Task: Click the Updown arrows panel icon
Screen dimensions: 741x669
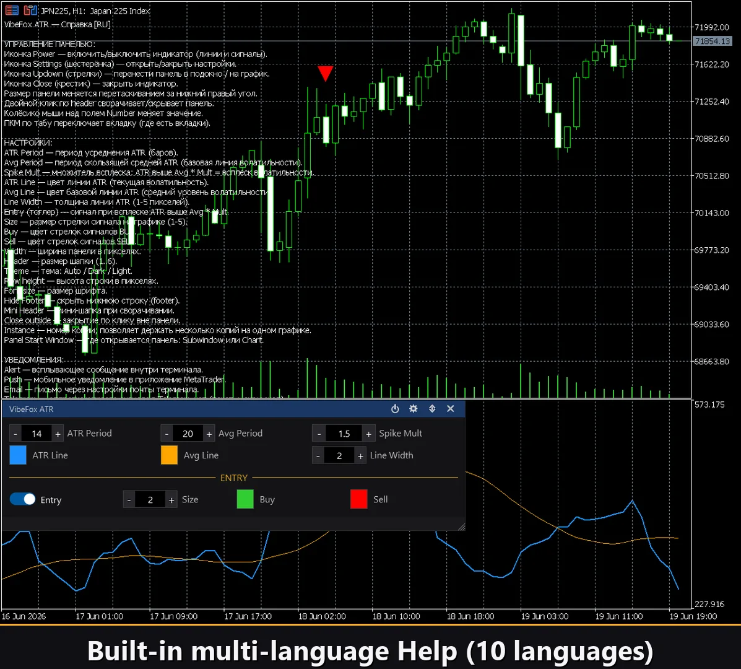Action: [432, 409]
